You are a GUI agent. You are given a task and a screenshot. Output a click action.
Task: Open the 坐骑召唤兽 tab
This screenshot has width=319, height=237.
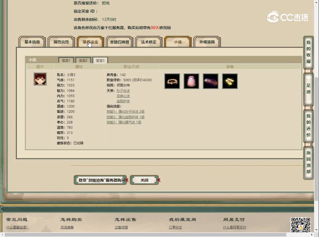coord(120,42)
